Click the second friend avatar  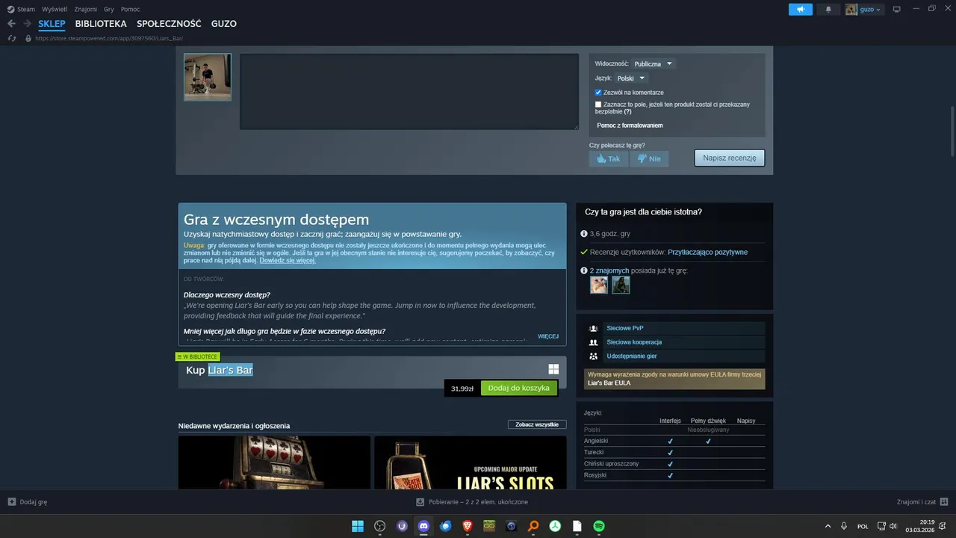(621, 285)
